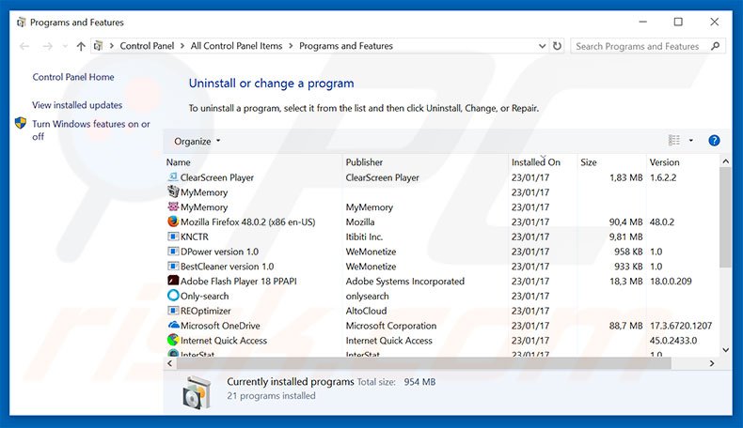Click the Itibiti Inc. publisher cell
Screen dimensions: 743x428
coord(364,237)
